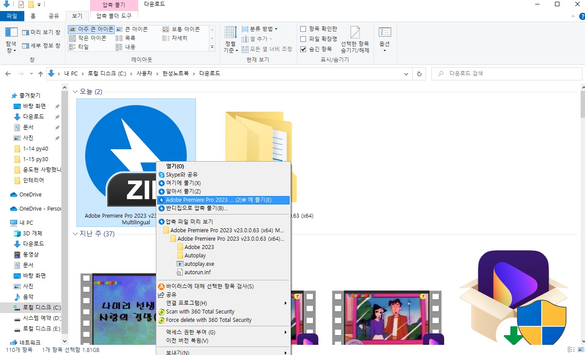Open the sort by (정렬 기준) menu
Viewport: 585px width, 355px height.
[230, 39]
